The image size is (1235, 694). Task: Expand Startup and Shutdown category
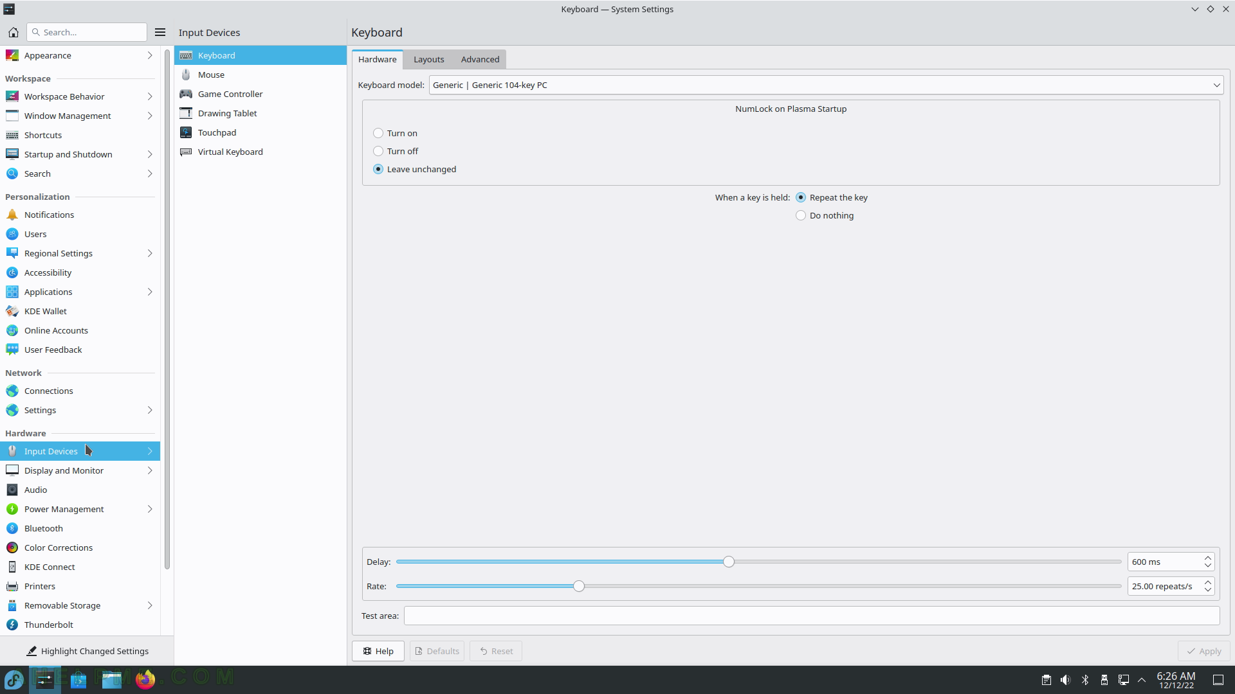coord(80,154)
